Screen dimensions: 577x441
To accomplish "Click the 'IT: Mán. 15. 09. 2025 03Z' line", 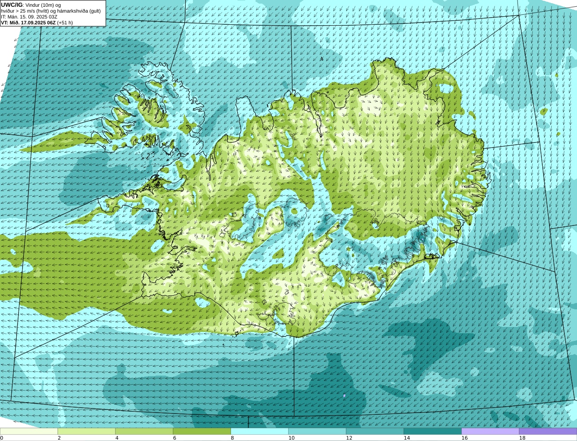I will 29,17.
